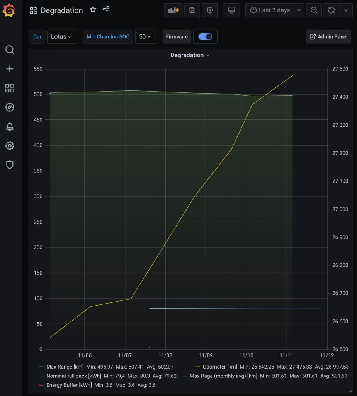
Task: Click the dashboard grid icon beside the title
Action: tap(33, 10)
